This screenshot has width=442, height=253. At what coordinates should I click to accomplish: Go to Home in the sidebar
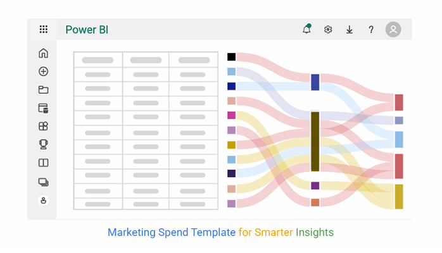point(44,53)
